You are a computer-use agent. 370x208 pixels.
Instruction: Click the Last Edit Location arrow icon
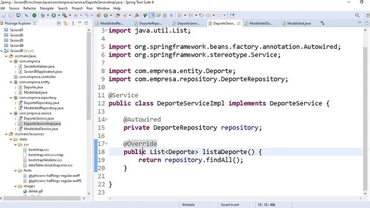tap(201, 16)
